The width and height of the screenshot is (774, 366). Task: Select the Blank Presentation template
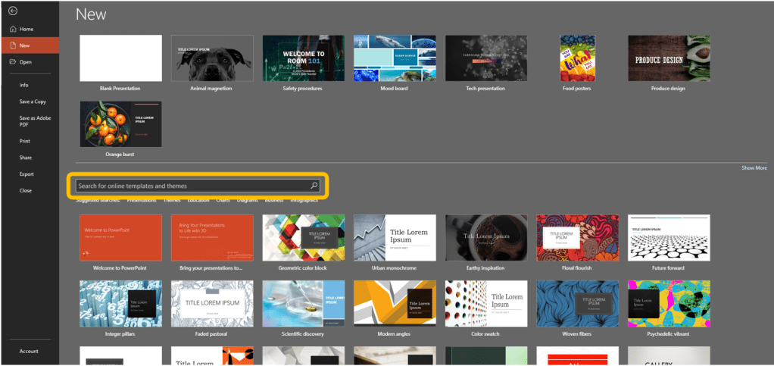click(x=120, y=58)
